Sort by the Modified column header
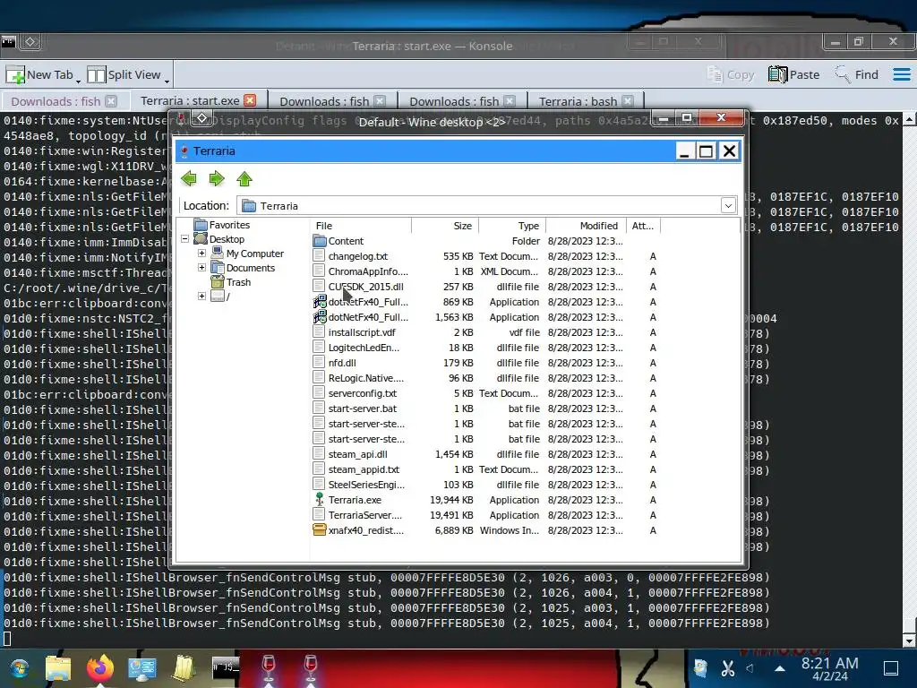917x688 pixels. coord(586,225)
